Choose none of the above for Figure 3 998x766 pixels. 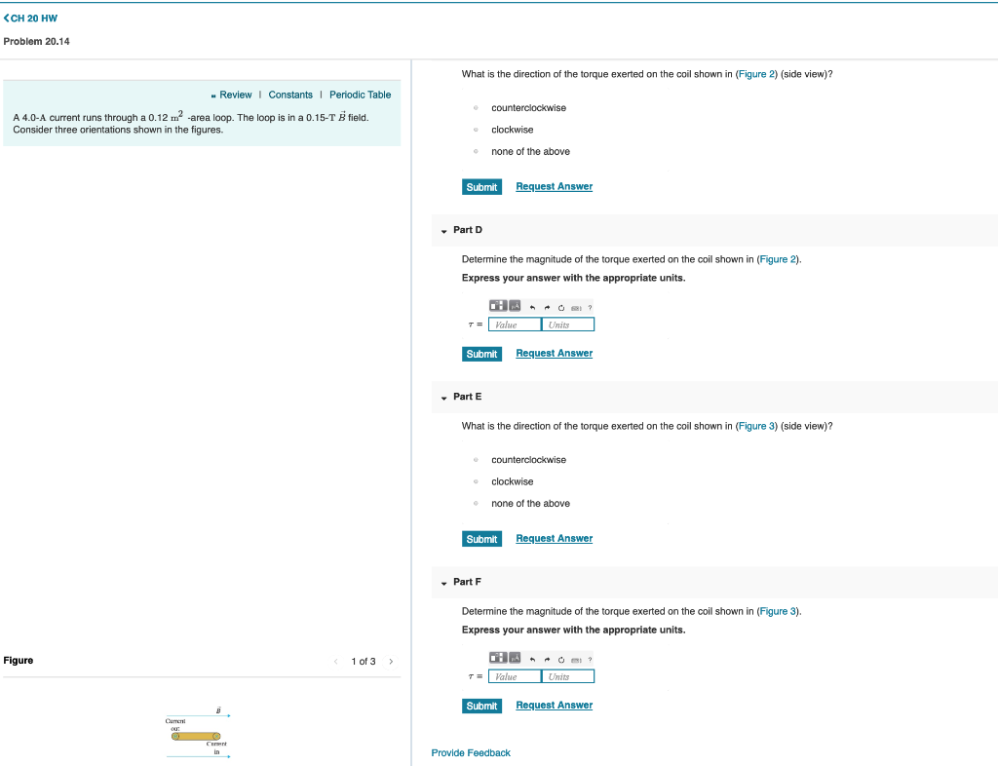tap(476, 503)
